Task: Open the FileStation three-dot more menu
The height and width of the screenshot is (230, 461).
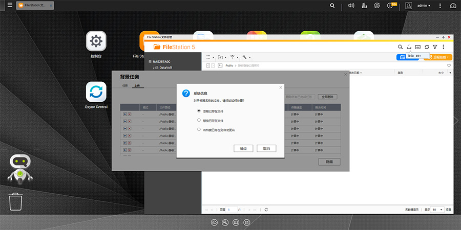Action: coord(444,47)
